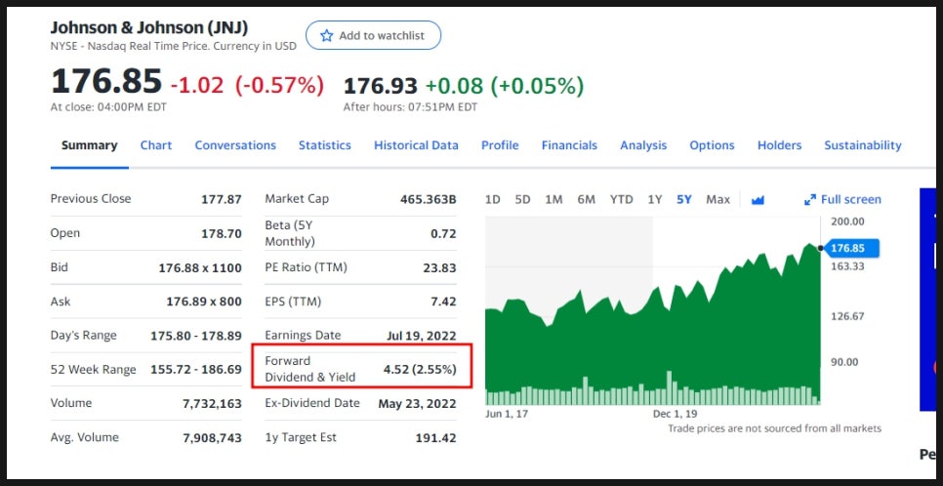Viewport: 943px width, 486px height.
Task: Click the -1.02 (-0.57%) change figure
Action: pos(247,86)
